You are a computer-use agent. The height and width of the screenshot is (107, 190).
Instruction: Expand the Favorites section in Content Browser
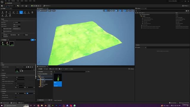click(38, 72)
